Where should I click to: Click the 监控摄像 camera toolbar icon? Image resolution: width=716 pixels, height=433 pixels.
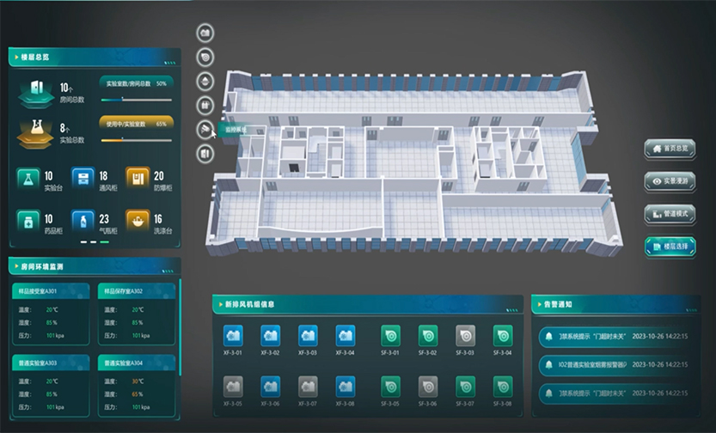pyautogui.click(x=205, y=129)
